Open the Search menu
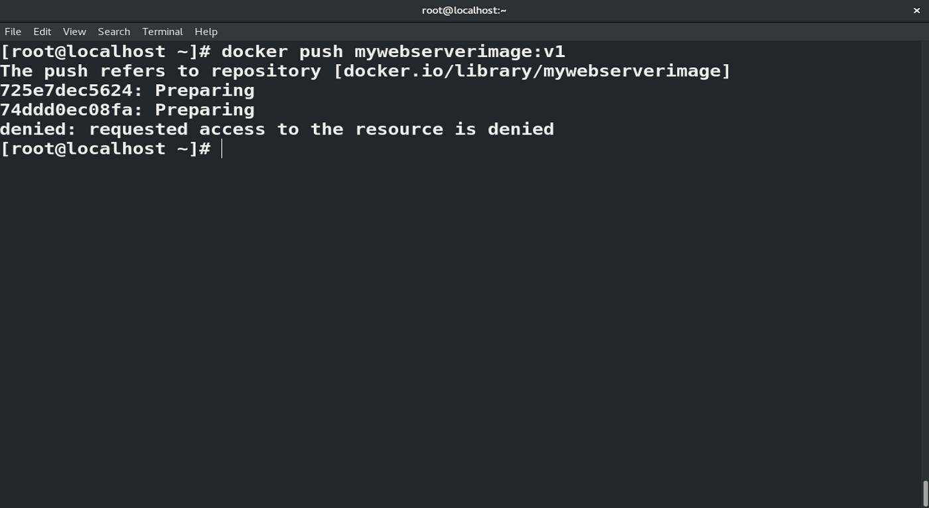The height and width of the screenshot is (508, 929). click(x=113, y=31)
